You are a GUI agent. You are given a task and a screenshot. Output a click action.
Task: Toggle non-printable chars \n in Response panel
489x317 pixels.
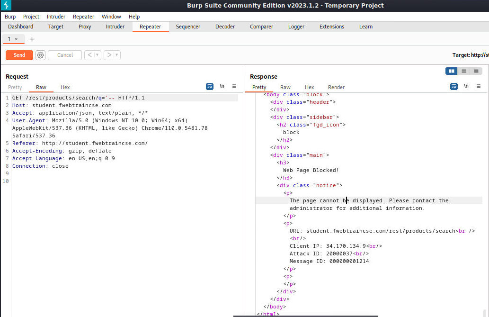466,87
